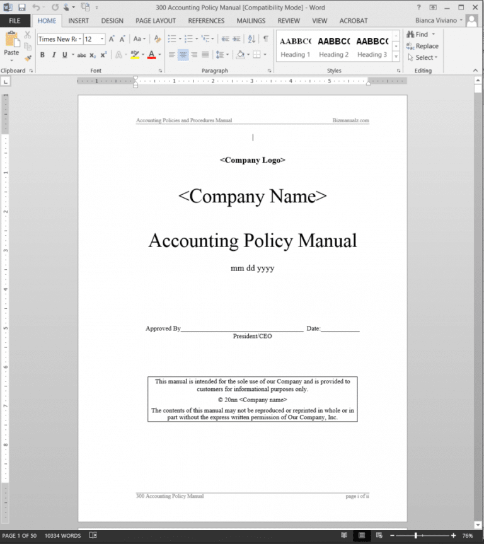The width and height of the screenshot is (484, 544).
Task: Open the Change Case Aa dropdown
Action: pyautogui.click(x=139, y=39)
